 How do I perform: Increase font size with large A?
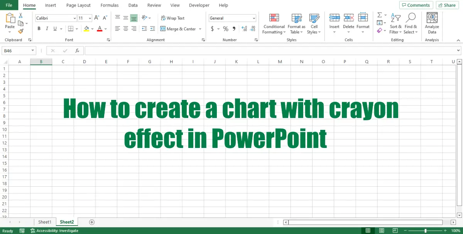(x=96, y=18)
